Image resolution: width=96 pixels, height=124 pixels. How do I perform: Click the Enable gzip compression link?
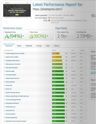[x=12, y=103]
